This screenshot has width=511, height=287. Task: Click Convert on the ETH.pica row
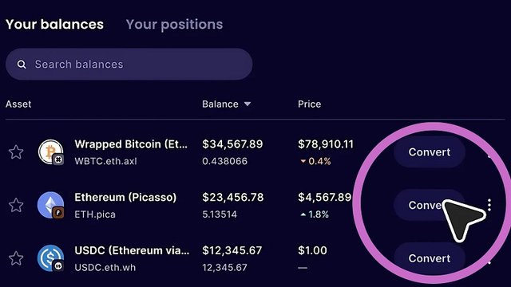tap(430, 205)
